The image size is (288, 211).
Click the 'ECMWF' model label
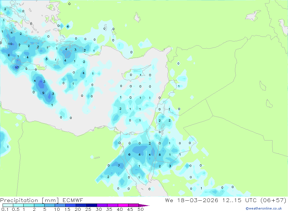click(x=73, y=200)
